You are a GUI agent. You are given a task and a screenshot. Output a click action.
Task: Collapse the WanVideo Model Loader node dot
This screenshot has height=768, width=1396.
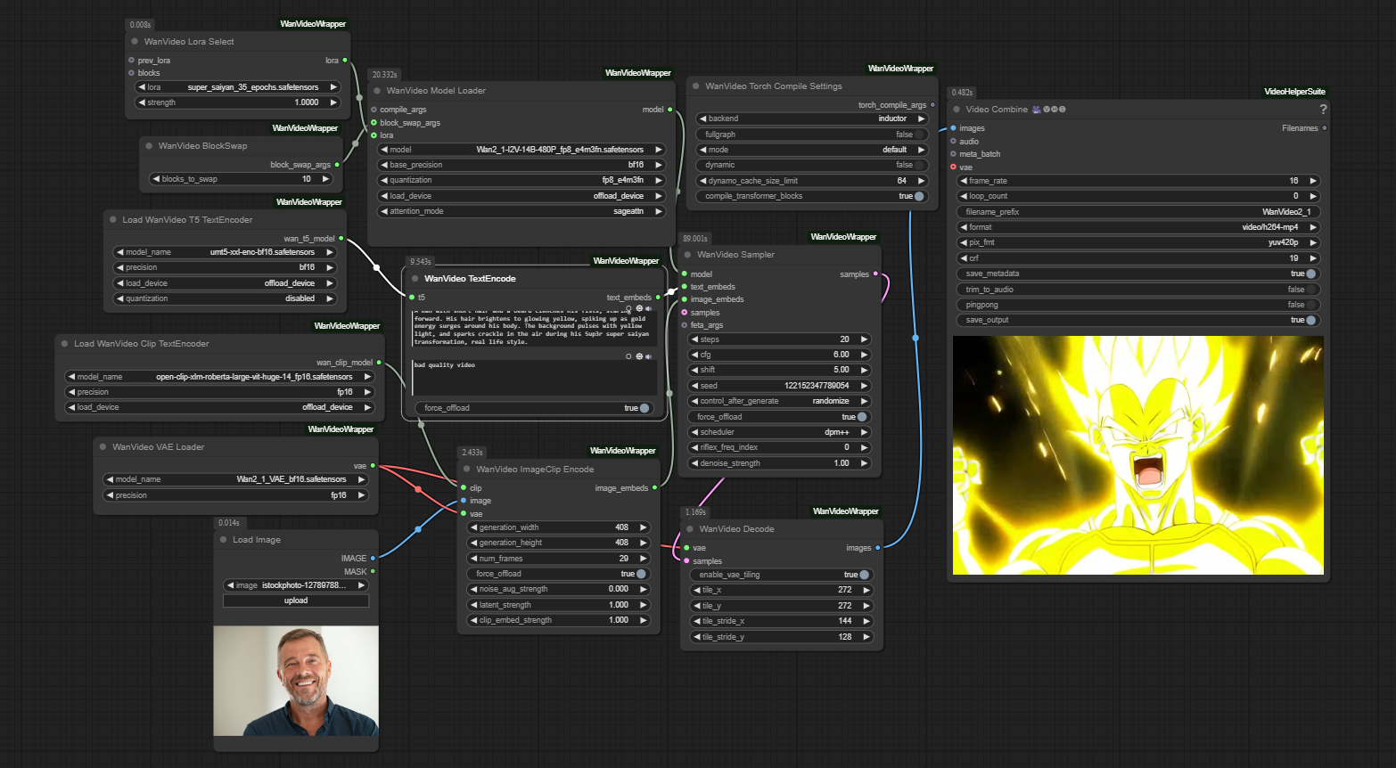[x=377, y=90]
